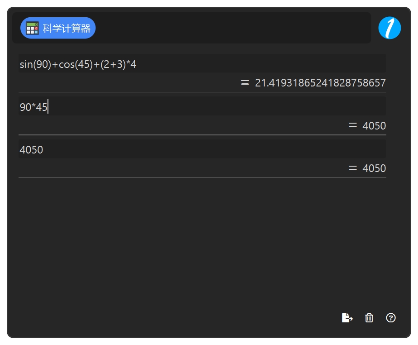Click the calculator icon in the 科学计算器 tag
Viewport: 418px width, 345px height.
tap(33, 28)
